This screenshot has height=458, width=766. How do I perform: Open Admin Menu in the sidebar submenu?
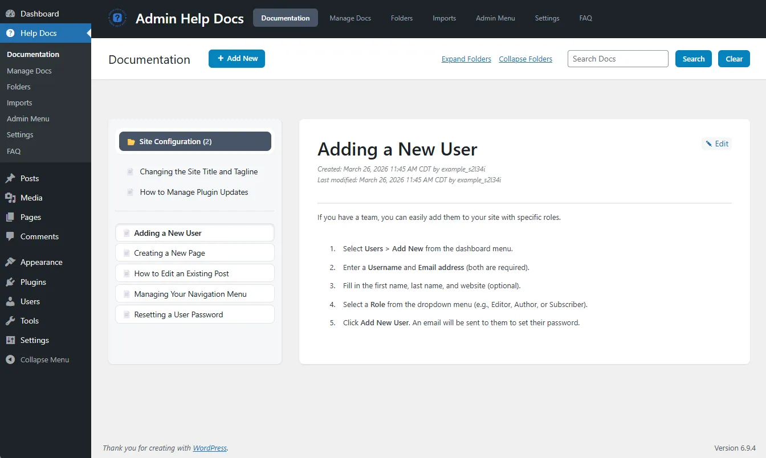(x=28, y=118)
